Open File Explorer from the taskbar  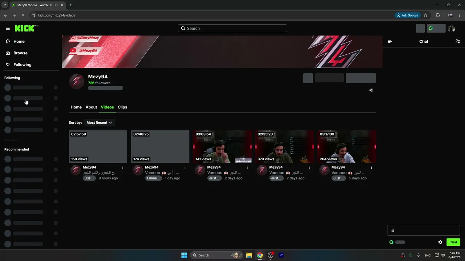(x=249, y=255)
